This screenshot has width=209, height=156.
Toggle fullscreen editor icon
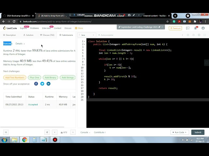204,35
